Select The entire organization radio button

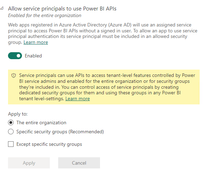[11, 122]
